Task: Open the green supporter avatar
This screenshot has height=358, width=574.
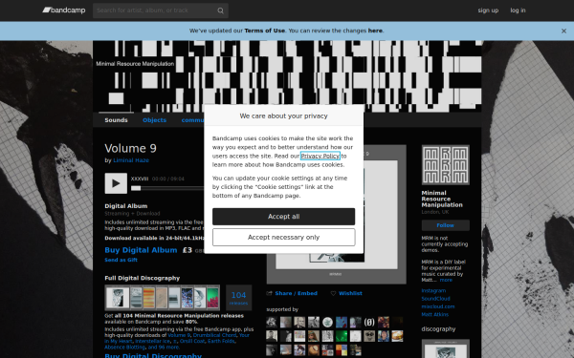Action: point(342,336)
